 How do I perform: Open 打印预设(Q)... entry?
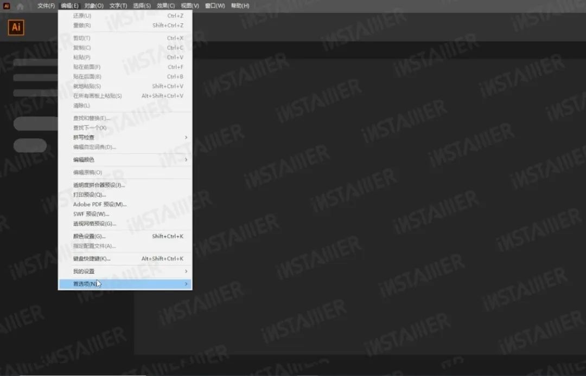125,195
